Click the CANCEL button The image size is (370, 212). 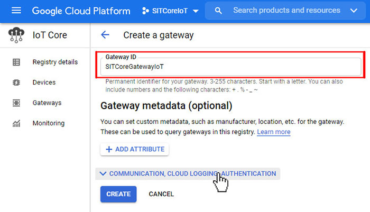pyautogui.click(x=161, y=194)
